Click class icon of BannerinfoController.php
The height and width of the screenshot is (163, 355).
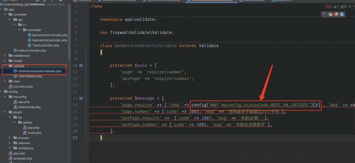coord(29,35)
